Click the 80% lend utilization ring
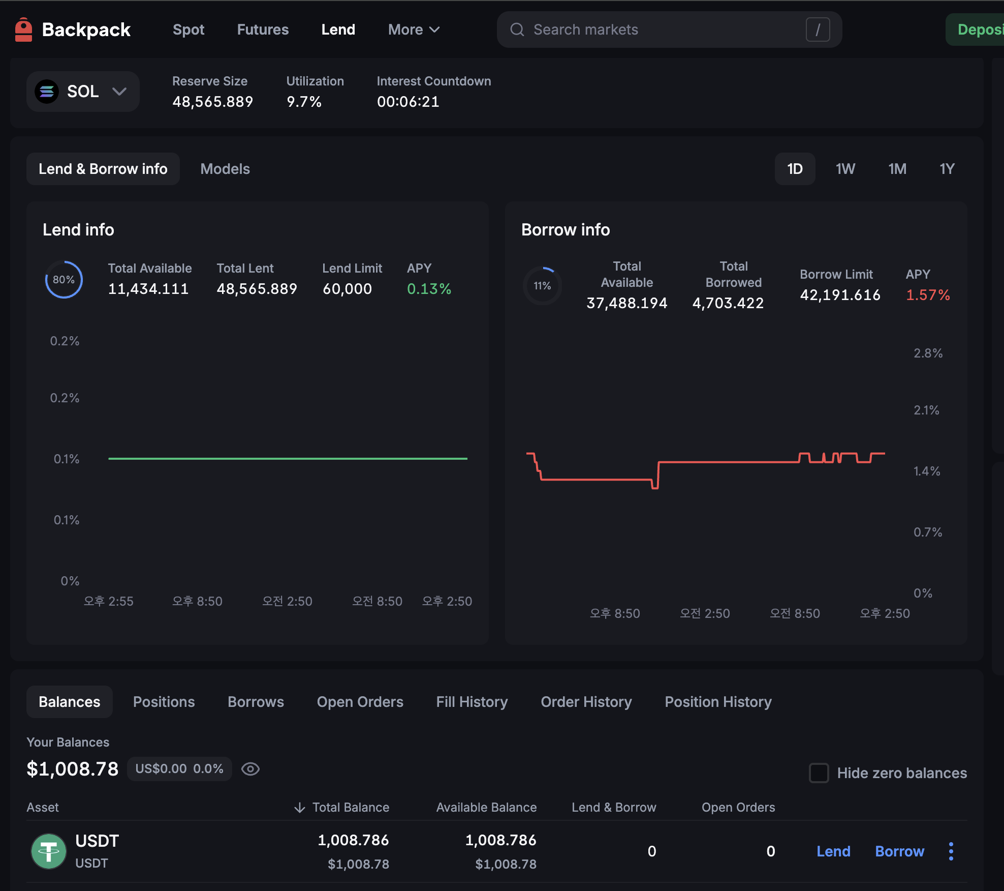 click(x=64, y=280)
